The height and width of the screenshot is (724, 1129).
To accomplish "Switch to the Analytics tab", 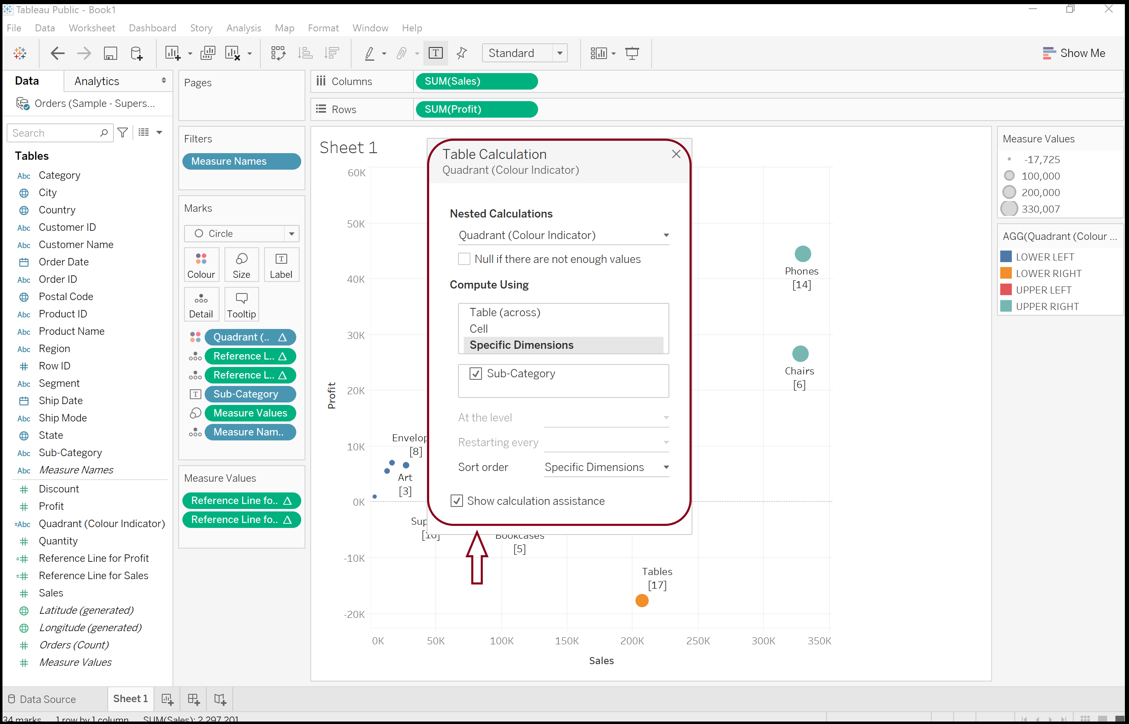I will click(x=97, y=81).
